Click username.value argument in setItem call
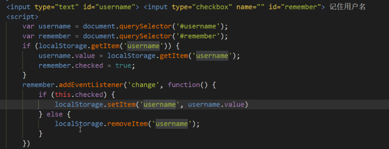Image resolution: width=389 pixels, height=149 pixels. click(216, 105)
